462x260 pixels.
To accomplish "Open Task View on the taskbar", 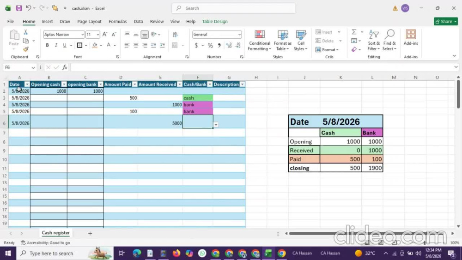I will coord(122,253).
